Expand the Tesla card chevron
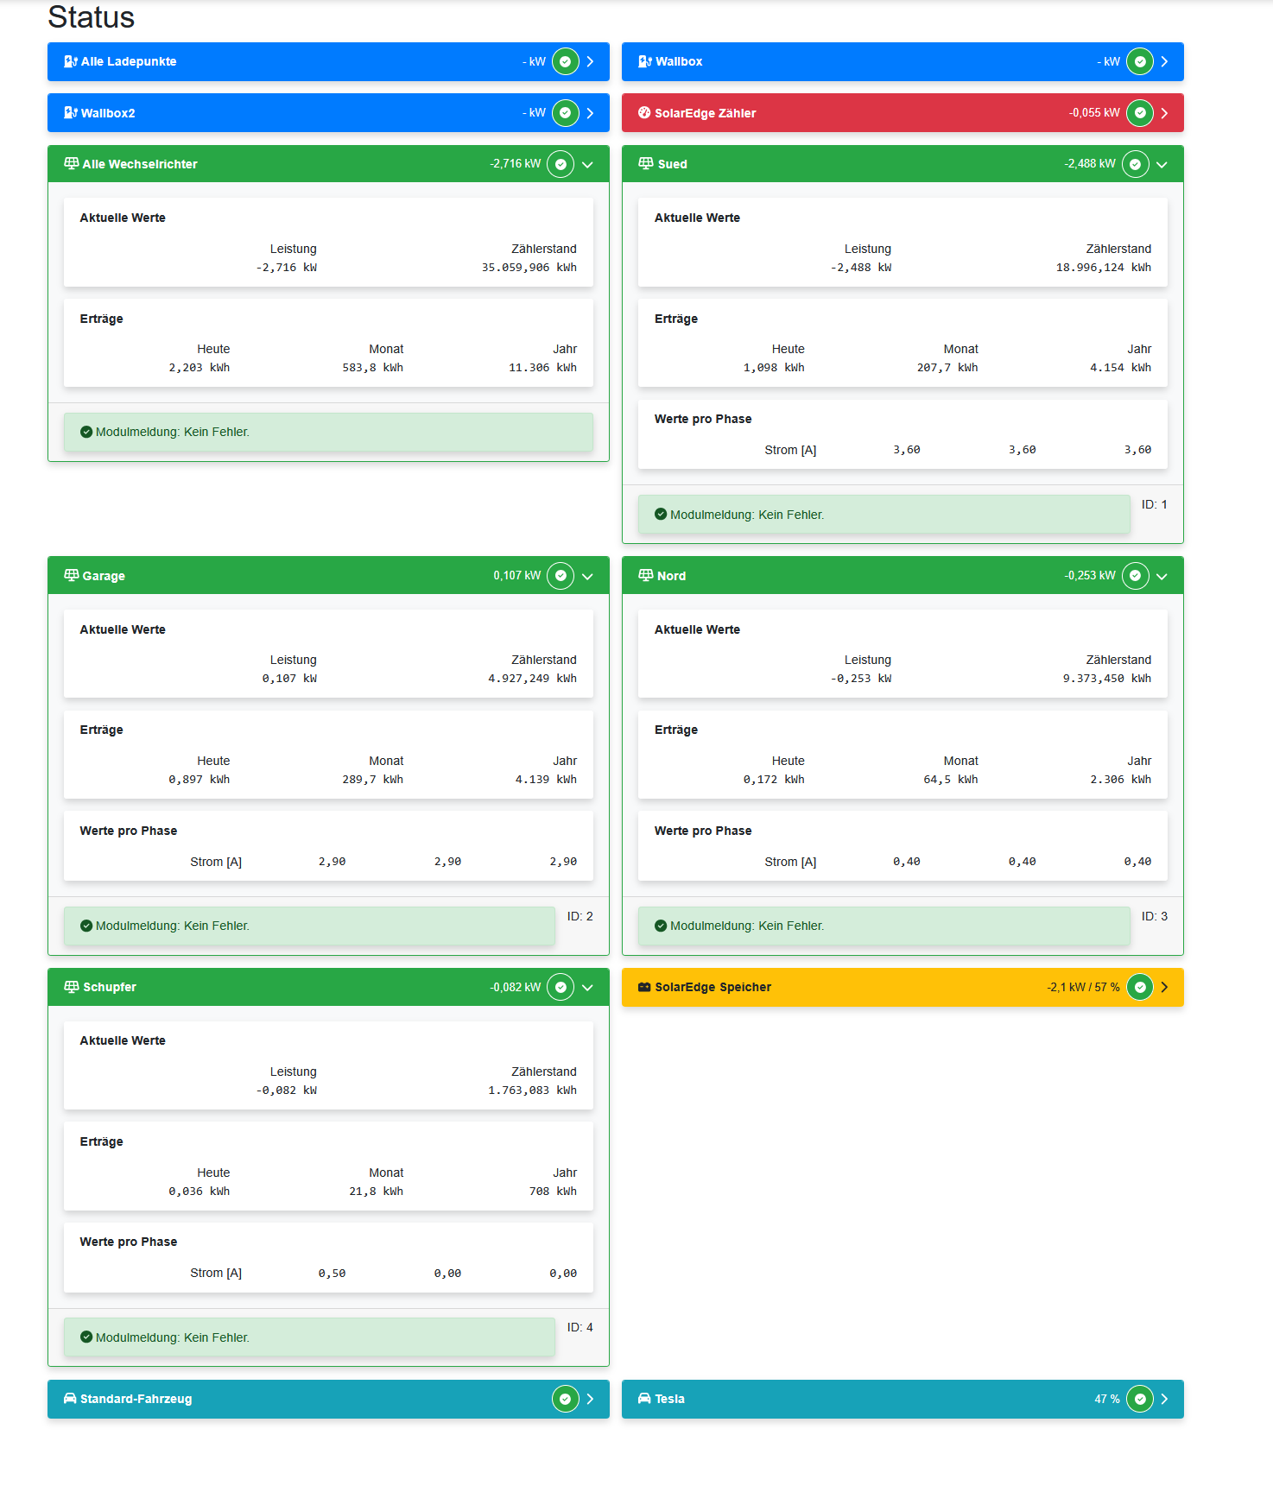Screen dimensions: 1273x1492 pos(1165,1399)
